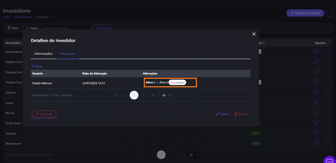Open the Filtrar link in the dialog

[37, 66]
